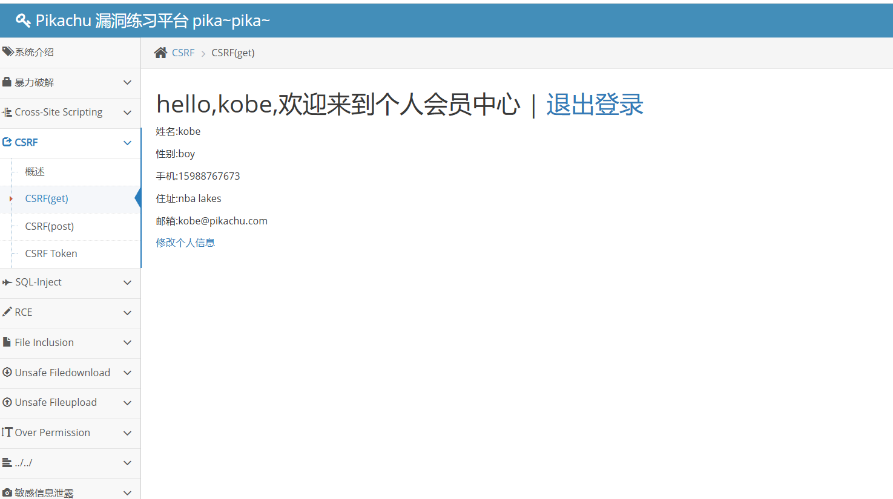Screen dimensions: 893x499
Task: Expand the Over Permission chevron
Action: tap(127, 433)
